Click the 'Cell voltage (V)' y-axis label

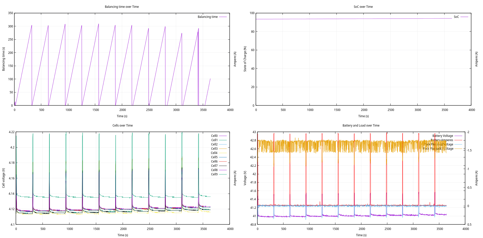(x=4, y=178)
